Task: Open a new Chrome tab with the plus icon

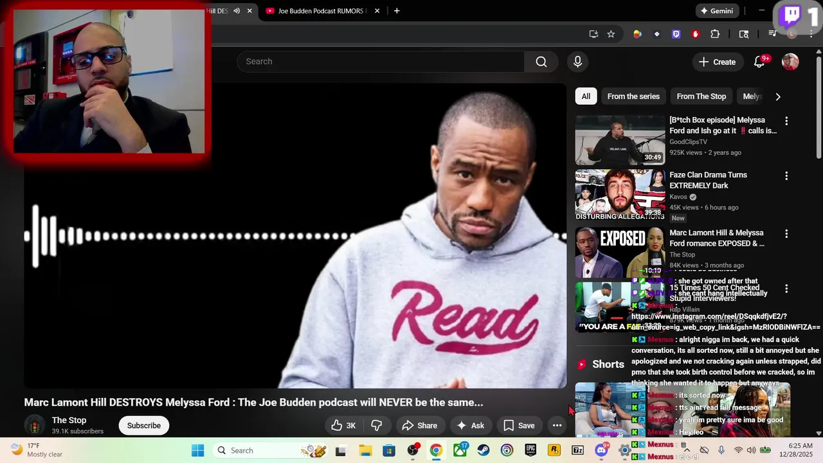Action: click(x=397, y=11)
